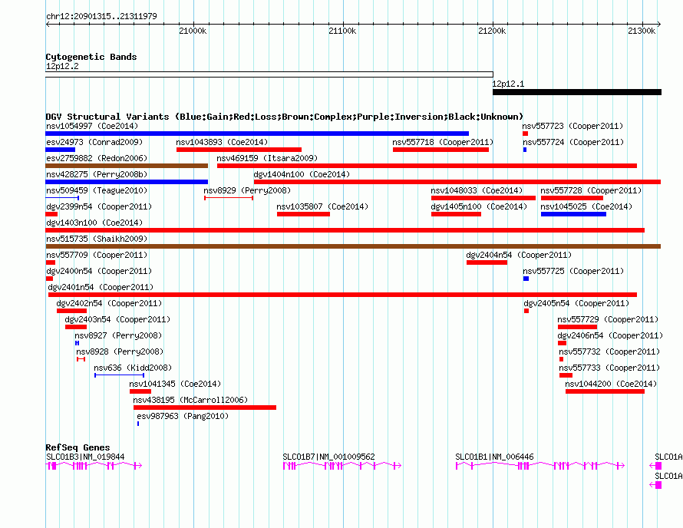This screenshot has height=528, width=683.
Task: Open dgv2400n54 (Cooper2011) variant label
Action: [x=99, y=271]
